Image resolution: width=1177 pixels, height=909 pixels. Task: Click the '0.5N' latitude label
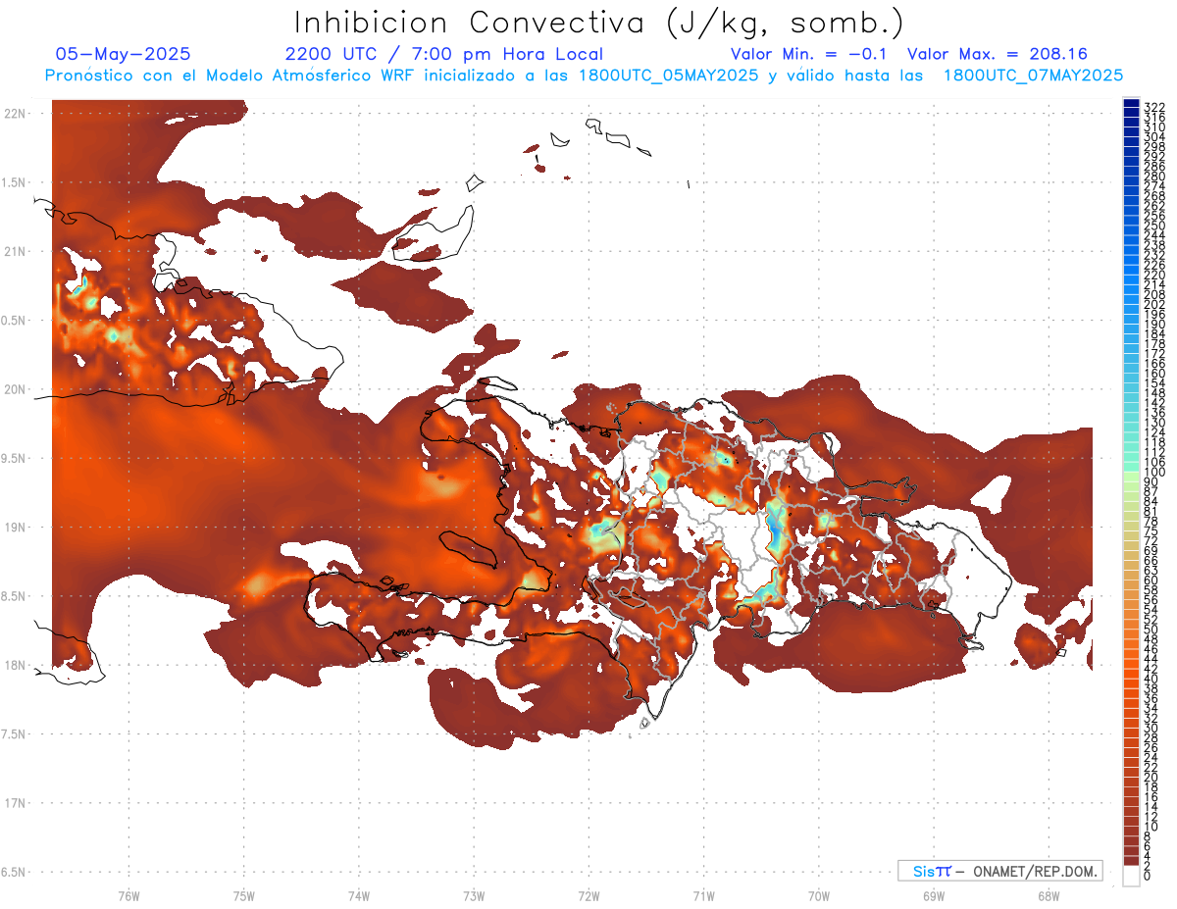coord(15,321)
